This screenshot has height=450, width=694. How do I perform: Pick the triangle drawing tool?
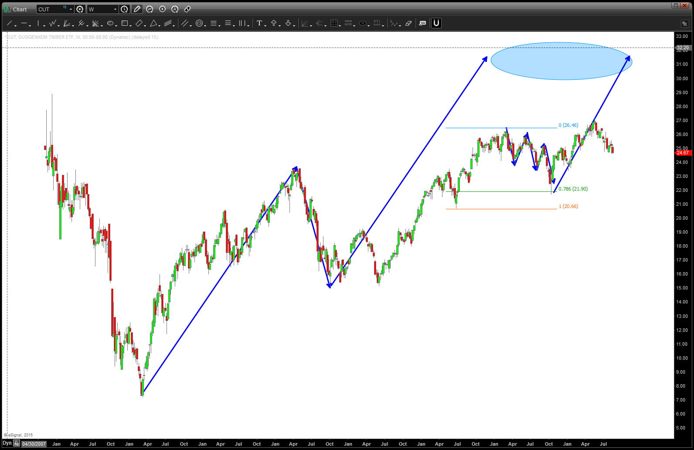(x=153, y=24)
